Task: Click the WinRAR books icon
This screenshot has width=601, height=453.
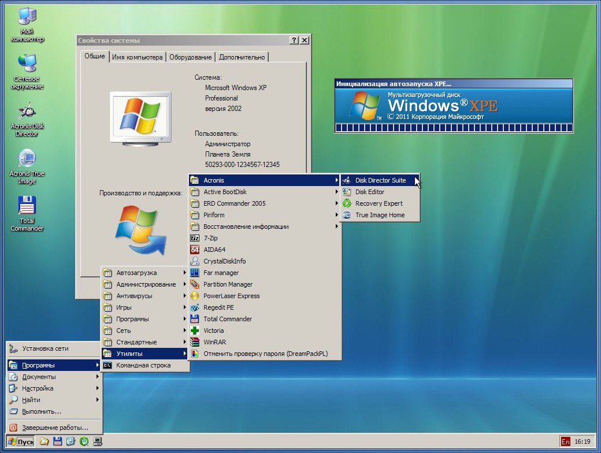Action: point(195,342)
